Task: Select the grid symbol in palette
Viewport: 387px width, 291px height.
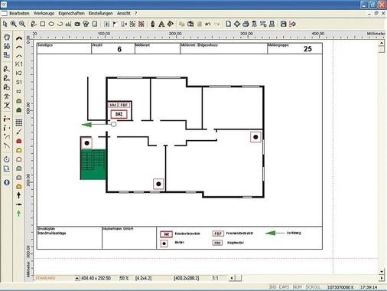Action: coord(19,123)
